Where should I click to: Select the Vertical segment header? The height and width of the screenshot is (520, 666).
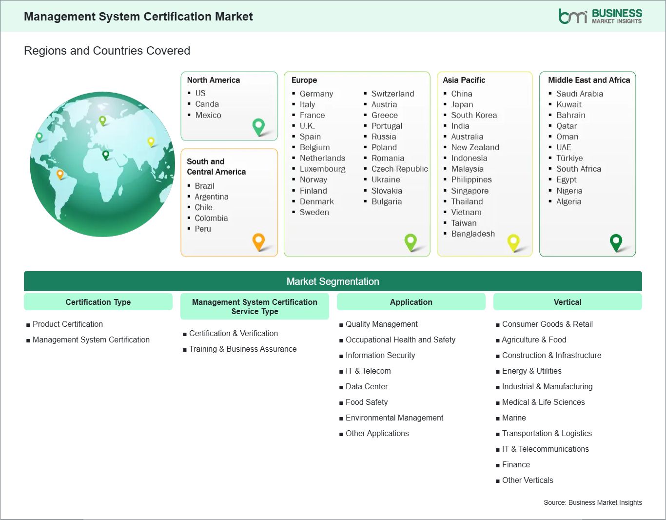click(x=568, y=302)
